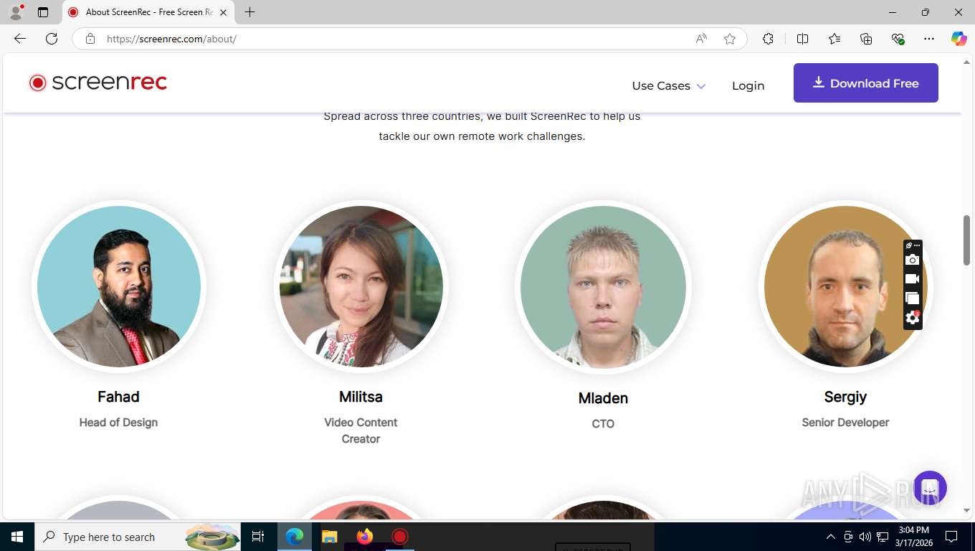Image resolution: width=975 pixels, height=551 pixels.
Task: Expand the Use Cases dropdown
Action: 668,85
